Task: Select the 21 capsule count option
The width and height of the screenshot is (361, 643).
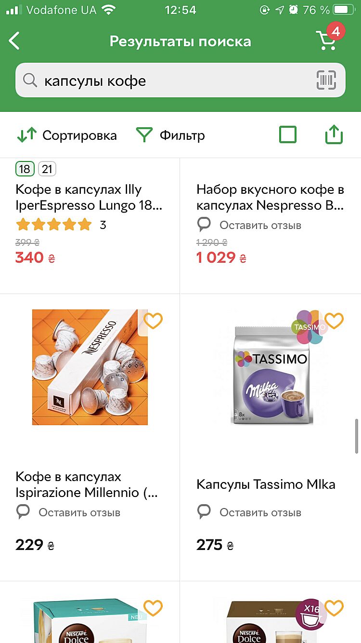Action: pyautogui.click(x=47, y=169)
